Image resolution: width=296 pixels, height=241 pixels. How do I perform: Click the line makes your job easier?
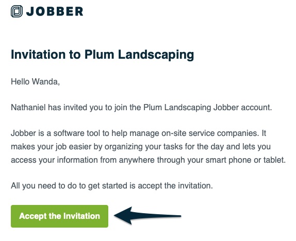click(141, 147)
